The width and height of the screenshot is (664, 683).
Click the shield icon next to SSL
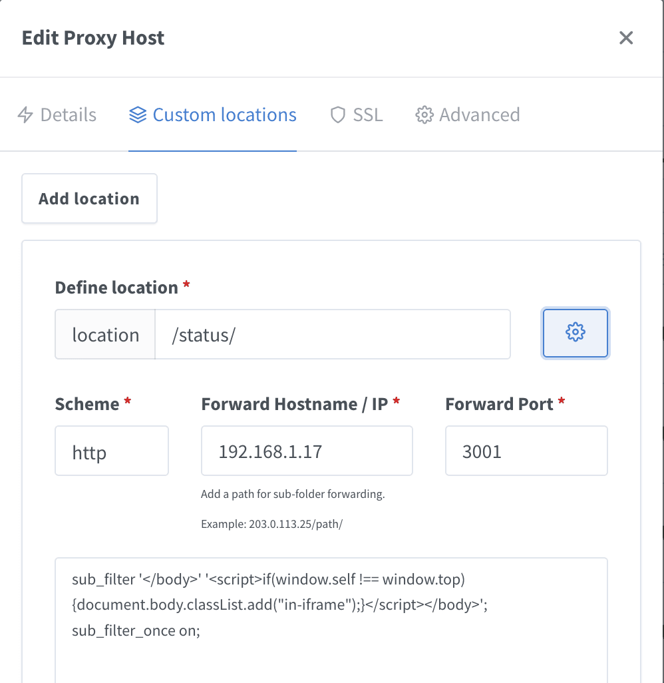(337, 114)
